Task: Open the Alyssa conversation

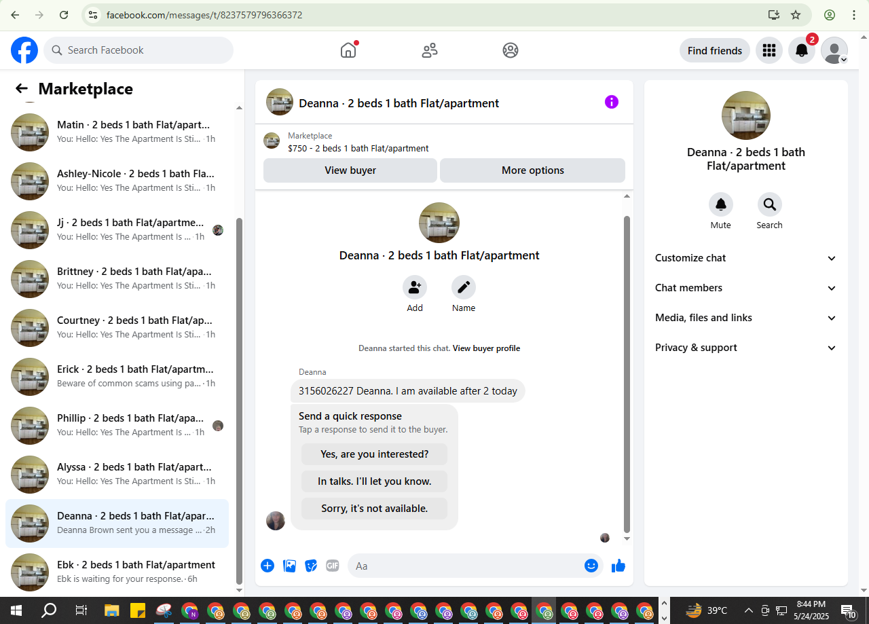Action: tap(117, 475)
